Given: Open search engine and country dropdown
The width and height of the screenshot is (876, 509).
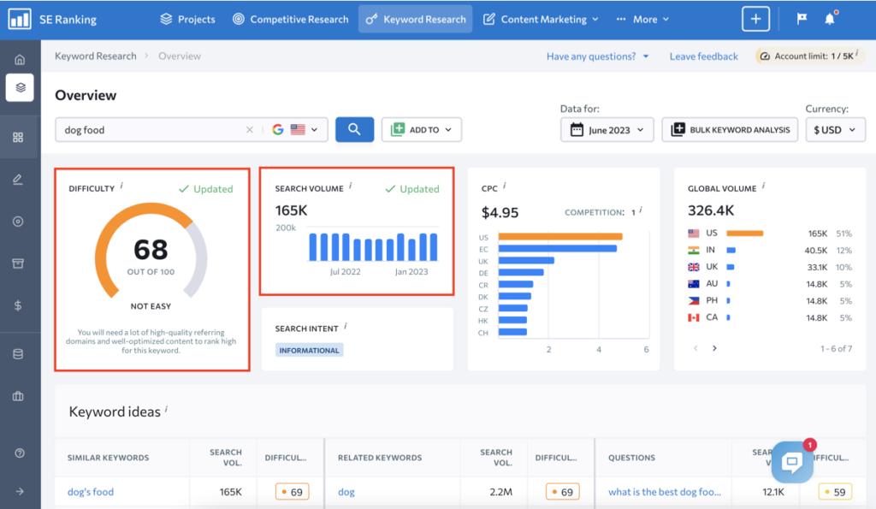Looking at the screenshot, I should tap(294, 130).
